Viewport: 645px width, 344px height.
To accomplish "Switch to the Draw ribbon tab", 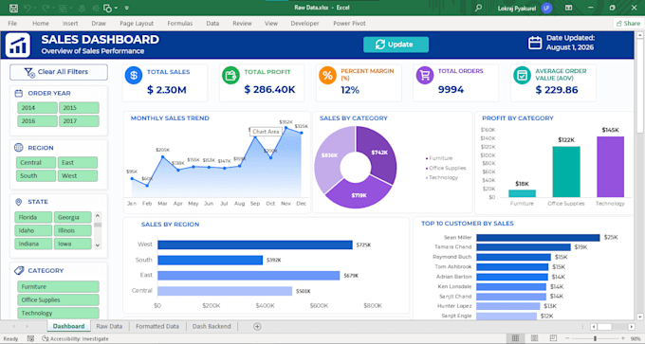I will 99,24.
